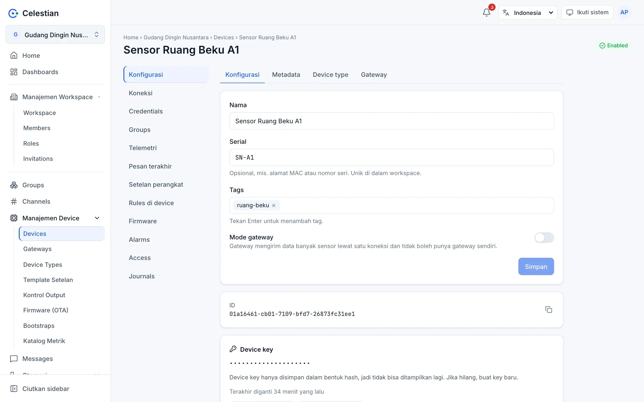
Task: Collapse the Manajemen Device section chevron
Action: [97, 218]
